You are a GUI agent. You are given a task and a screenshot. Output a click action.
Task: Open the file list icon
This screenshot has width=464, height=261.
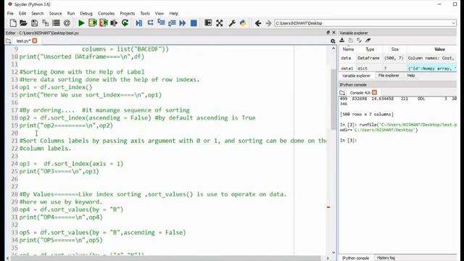[x=56, y=23]
